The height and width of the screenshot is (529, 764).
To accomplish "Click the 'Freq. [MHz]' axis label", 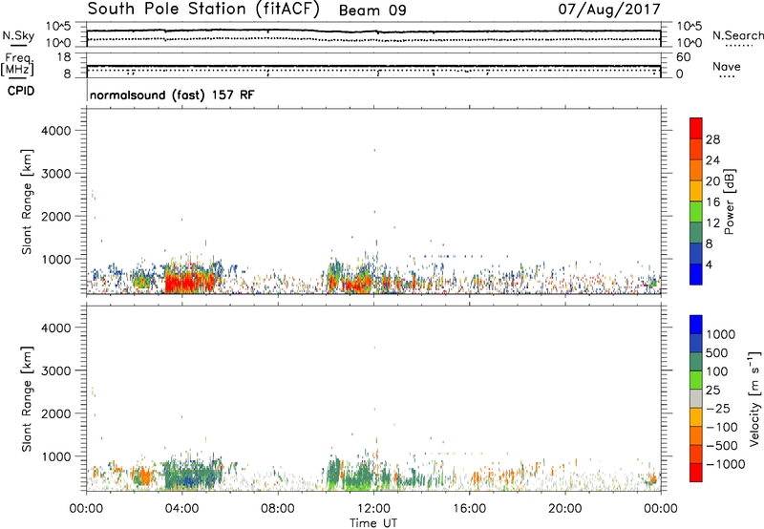I will pos(17,64).
